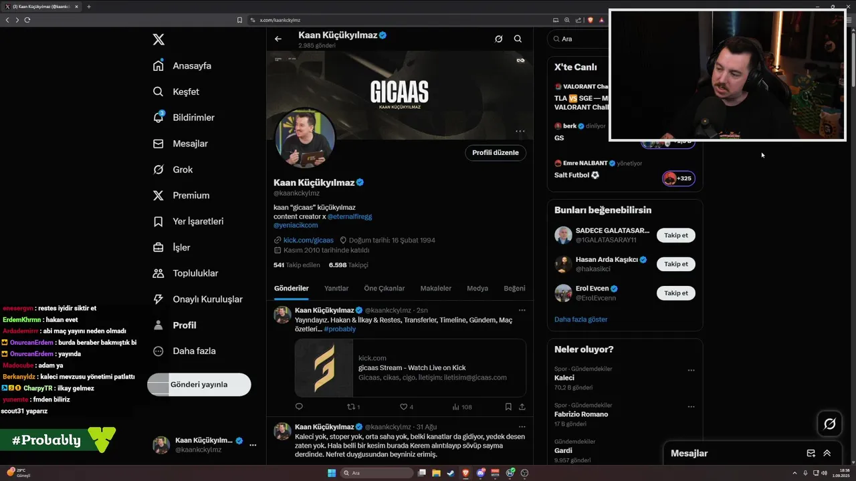Viewport: 856px width, 481px height.
Task: Click the back arrow in profile header
Action: tap(278, 39)
